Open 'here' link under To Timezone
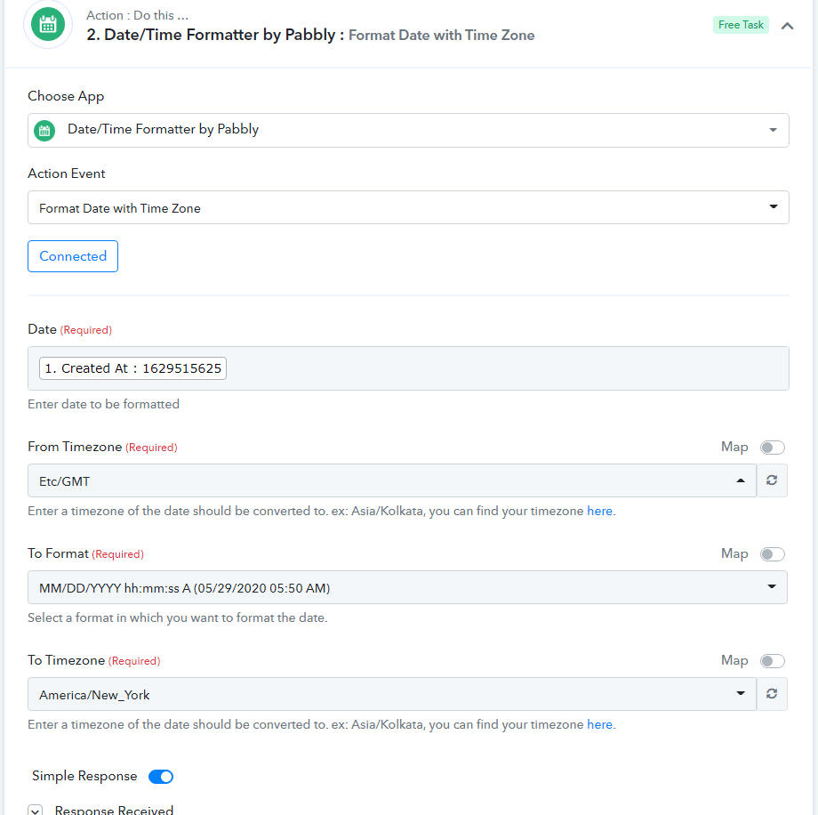The image size is (818, 815). [x=599, y=724]
